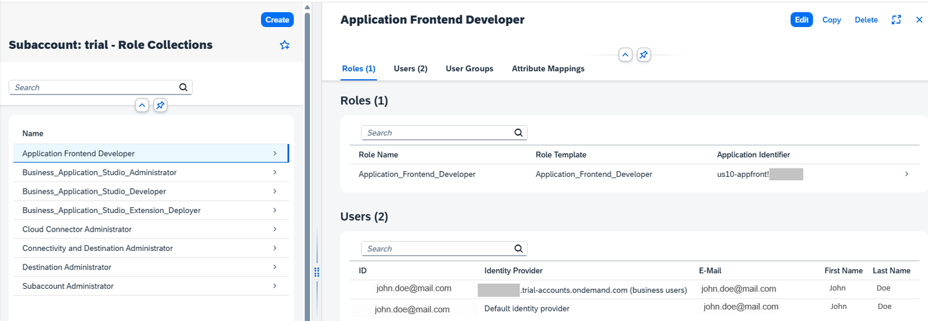Open Business_Application_Studio_Extension_Deployer role collection
The width and height of the screenshot is (928, 321).
click(151, 210)
